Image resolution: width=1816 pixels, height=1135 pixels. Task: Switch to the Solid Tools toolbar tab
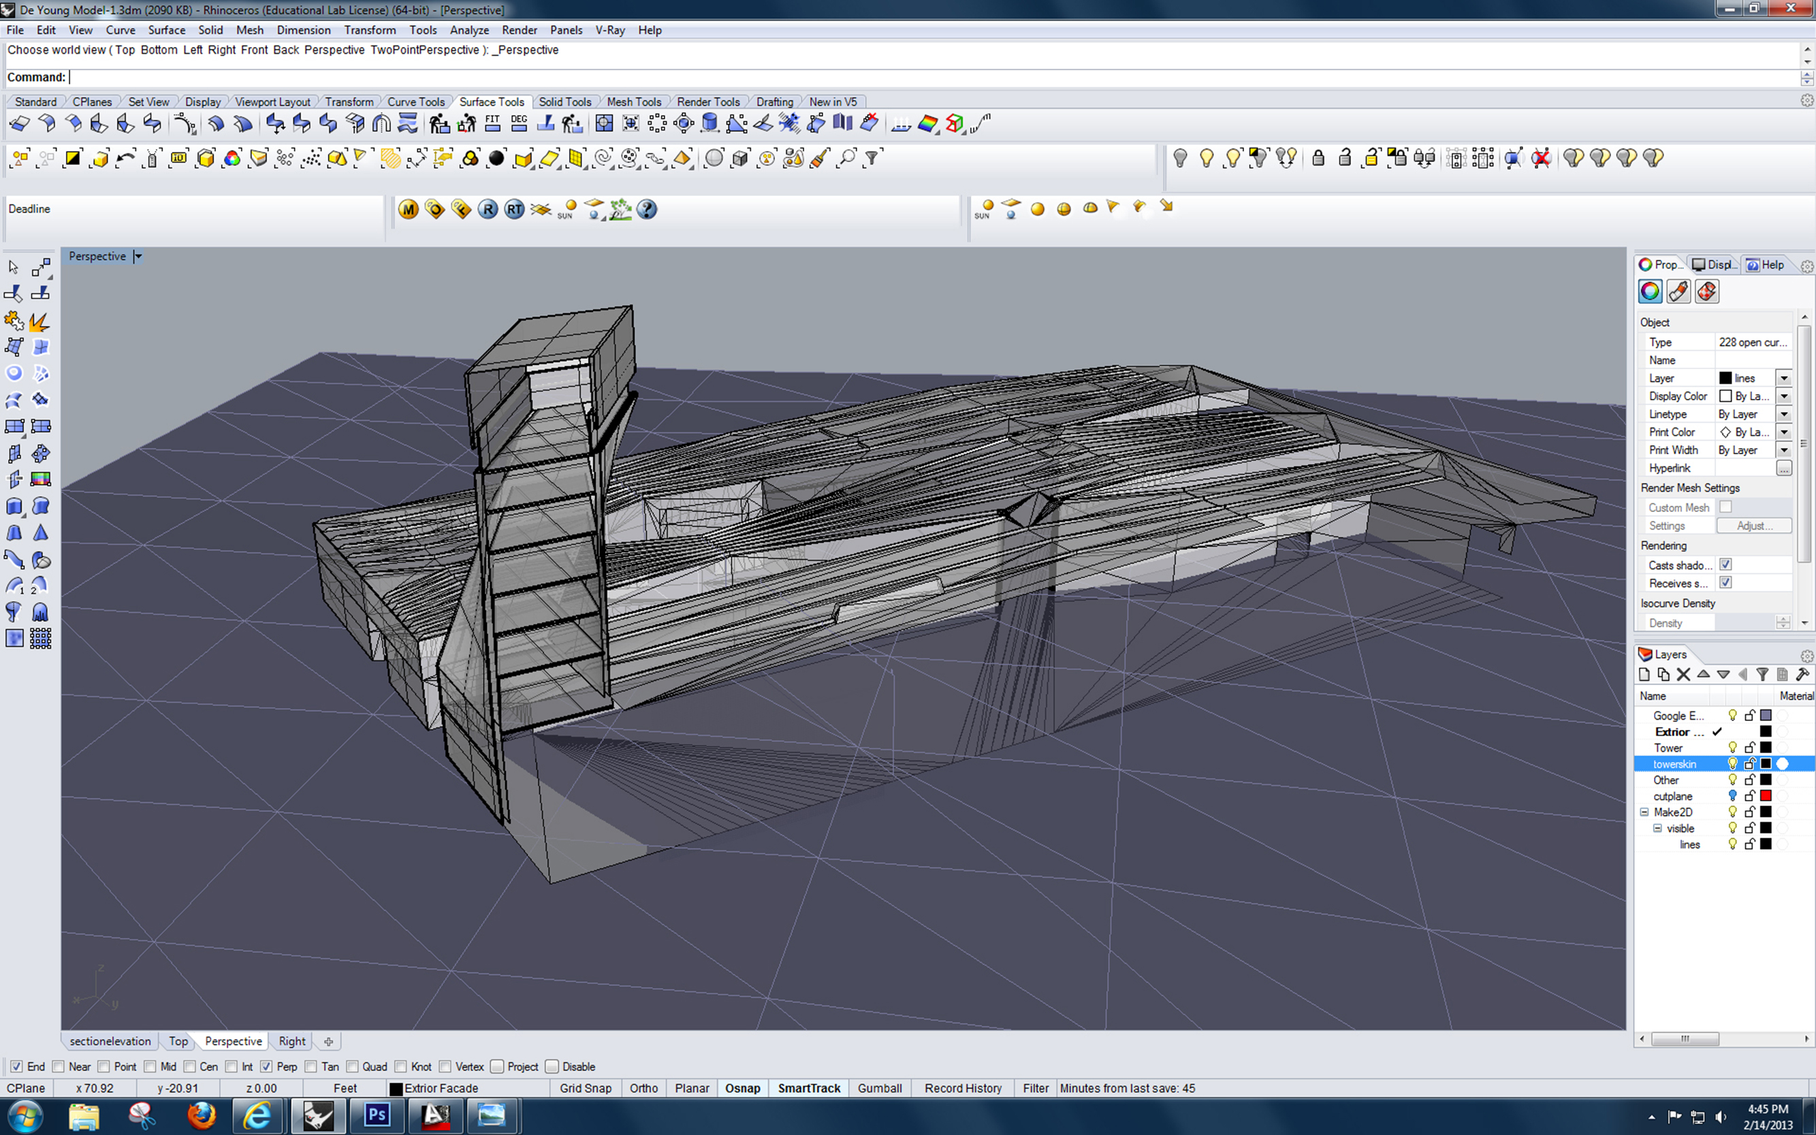pos(564,102)
